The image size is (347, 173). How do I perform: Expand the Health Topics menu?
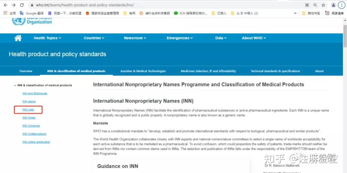(47, 38)
